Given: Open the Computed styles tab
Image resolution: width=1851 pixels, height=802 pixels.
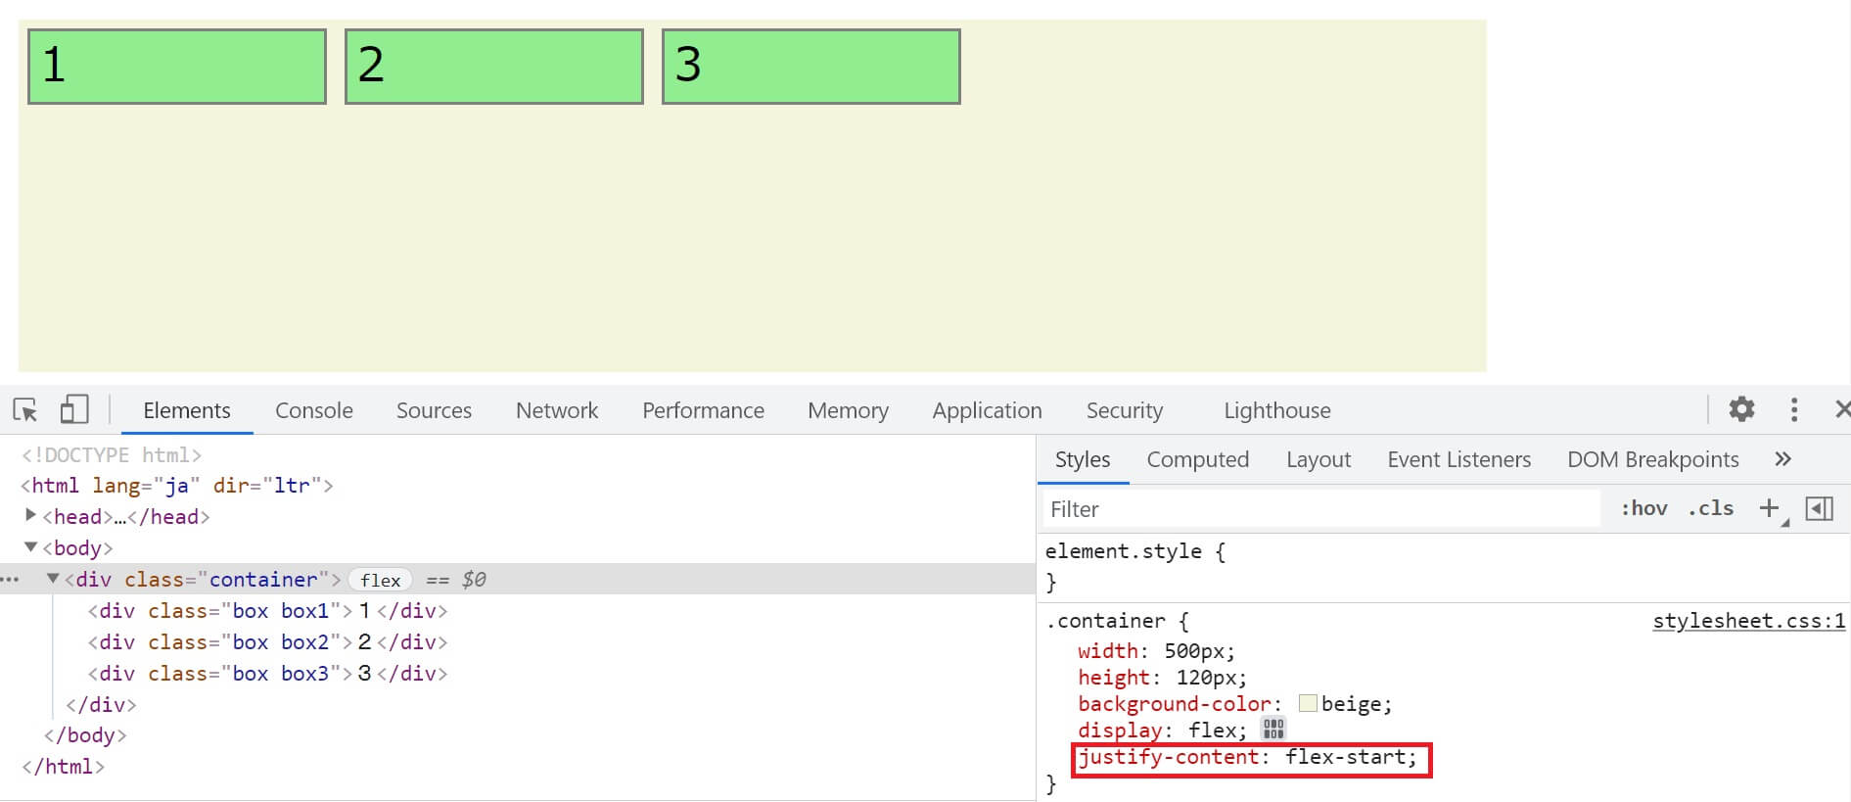Looking at the screenshot, I should [x=1197, y=459].
